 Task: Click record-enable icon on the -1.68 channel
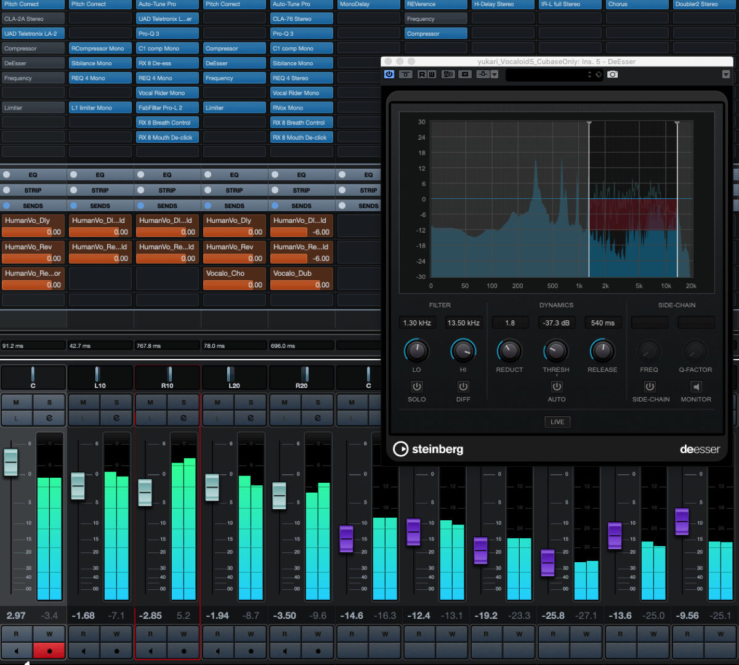[x=116, y=650]
